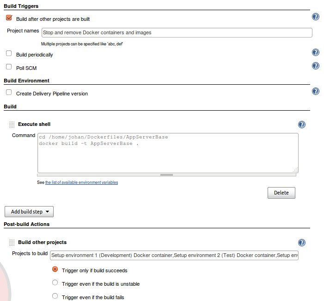Screen dimensions: 324x301
Task: Delete the Execute shell build step
Action: coord(281,193)
